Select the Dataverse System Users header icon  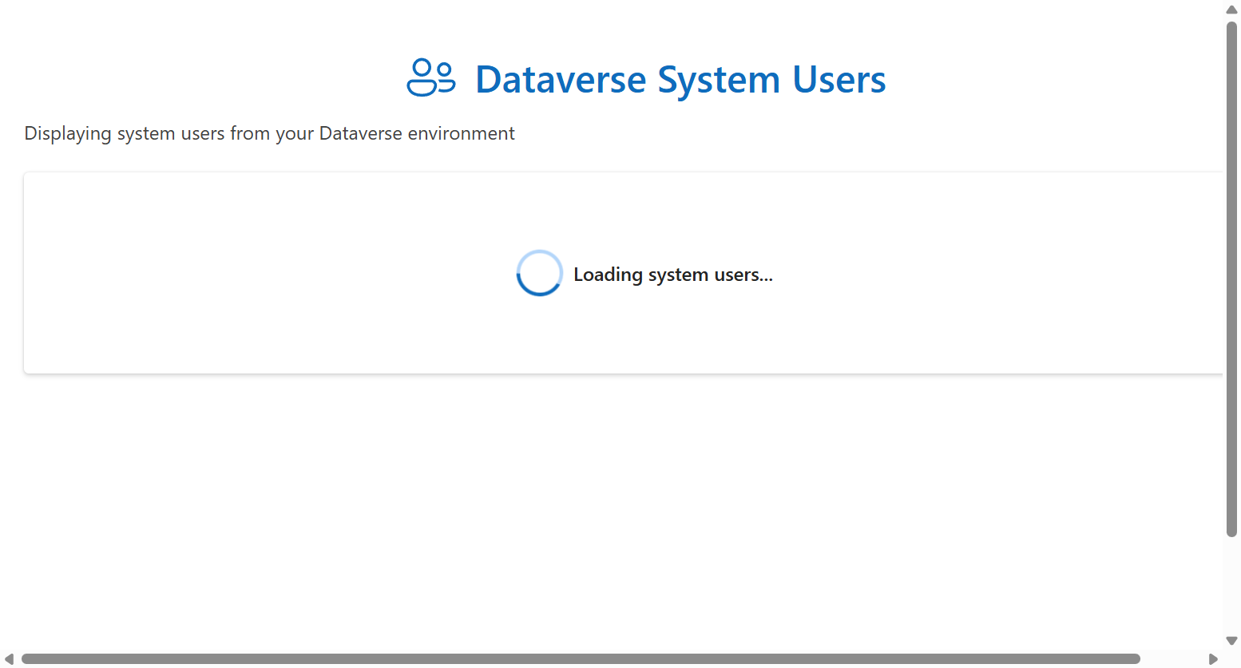[x=431, y=77]
